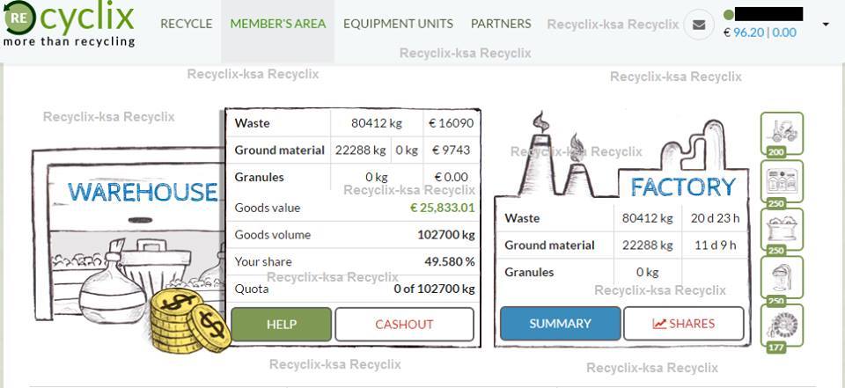The image size is (845, 388).
Task: Open the PARTNERS menu item
Action: pos(501,24)
